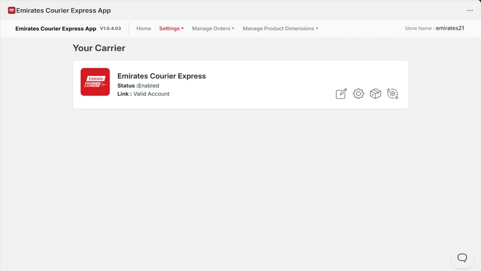Open the gear settings icon on carrier card

(x=358, y=93)
